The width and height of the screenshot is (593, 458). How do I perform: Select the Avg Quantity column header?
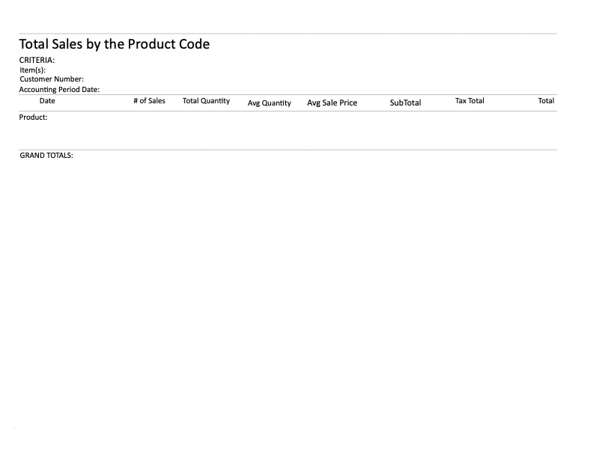tap(269, 103)
